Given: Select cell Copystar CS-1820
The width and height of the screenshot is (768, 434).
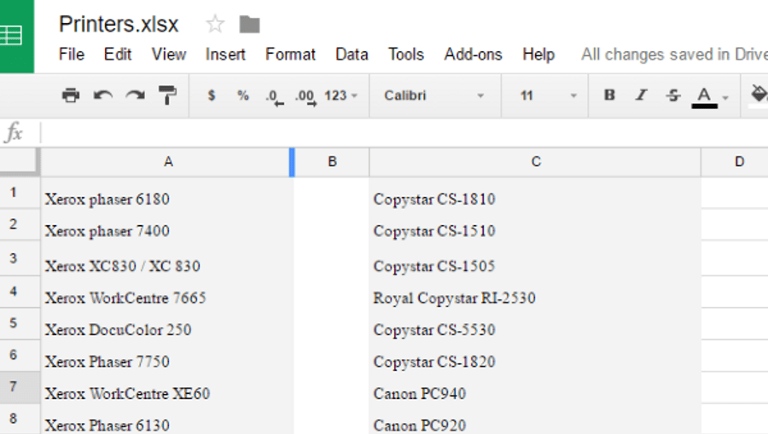Looking at the screenshot, I should click(x=535, y=356).
